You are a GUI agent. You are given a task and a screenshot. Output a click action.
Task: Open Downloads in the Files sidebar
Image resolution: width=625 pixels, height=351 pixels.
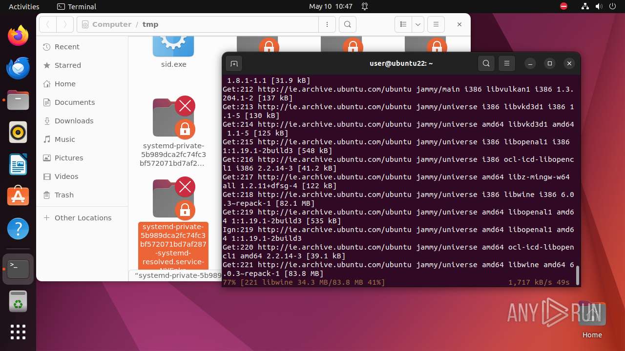click(82, 121)
